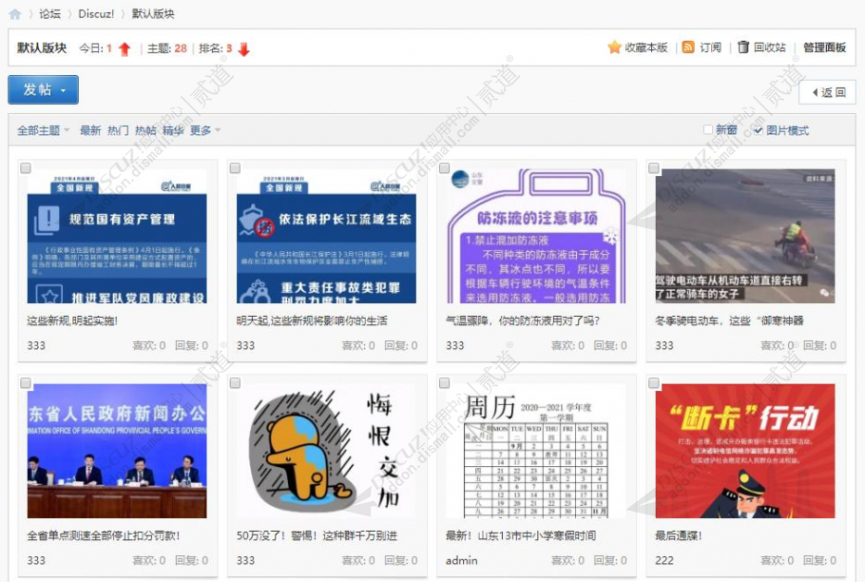Open thumbnail of 依法保护长江流域生态 post

(327, 236)
